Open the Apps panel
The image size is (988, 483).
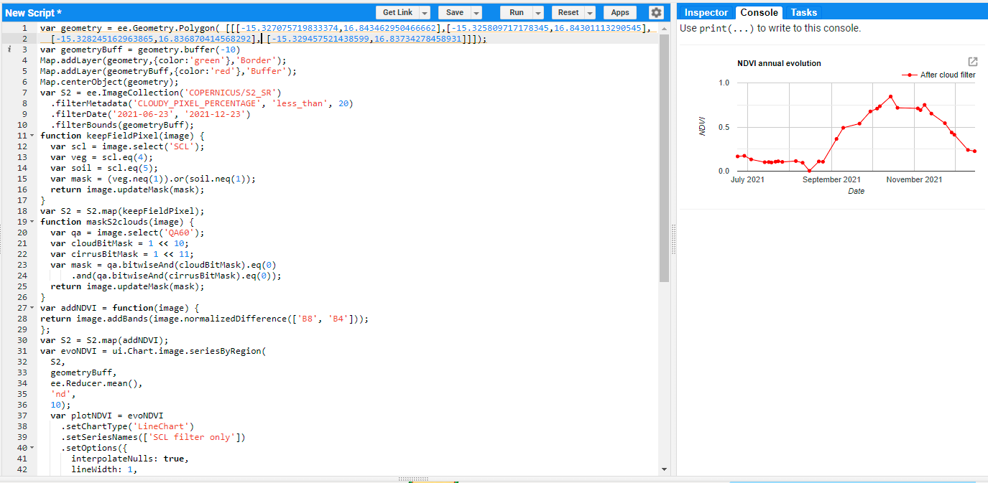pos(619,12)
